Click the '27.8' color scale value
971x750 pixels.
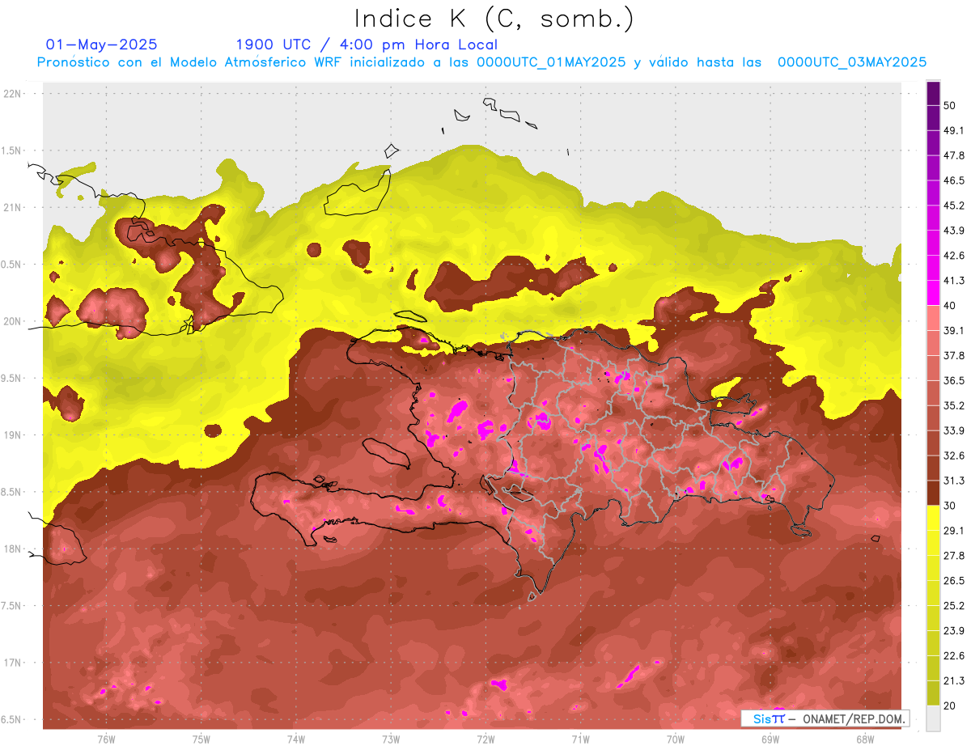tap(953, 556)
